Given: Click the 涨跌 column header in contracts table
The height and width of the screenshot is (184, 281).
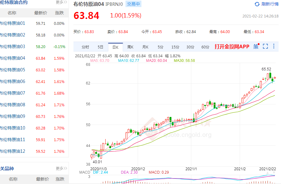Looking at the screenshot, I should pyautogui.click(x=59, y=13).
